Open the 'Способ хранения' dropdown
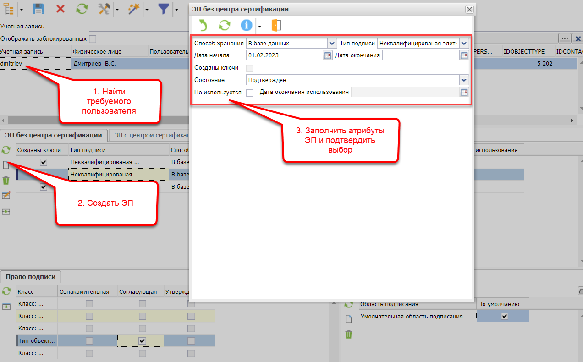The height and width of the screenshot is (362, 583). [x=332, y=44]
